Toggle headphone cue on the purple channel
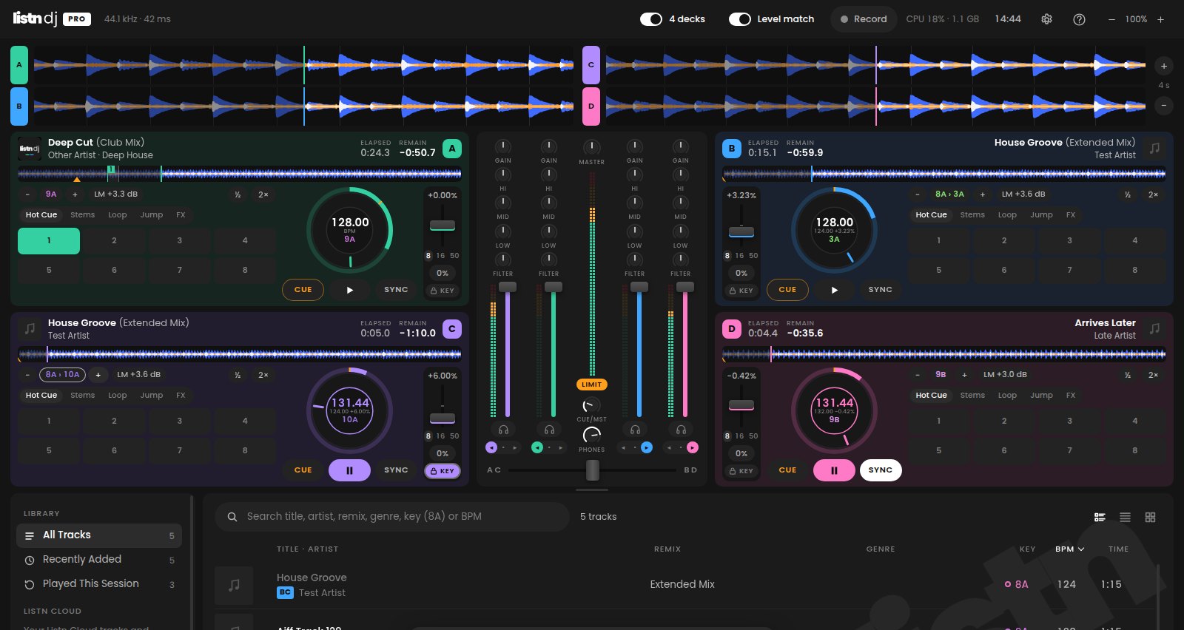 tap(503, 430)
